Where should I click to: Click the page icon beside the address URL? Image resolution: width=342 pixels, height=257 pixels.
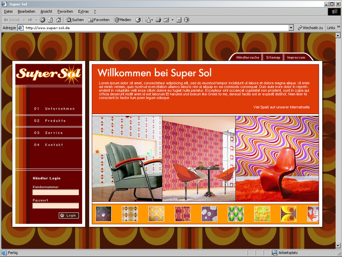tap(21, 28)
